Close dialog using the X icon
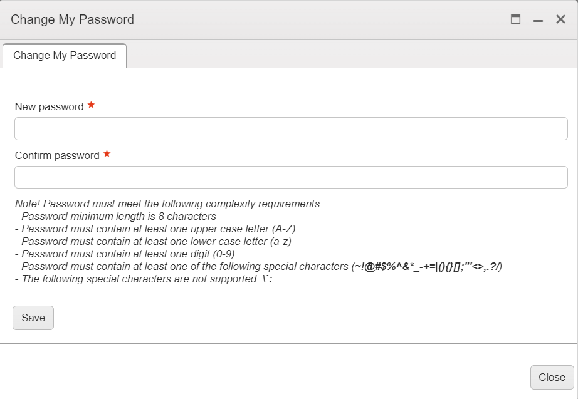This screenshot has width=578, height=399. pos(561,19)
